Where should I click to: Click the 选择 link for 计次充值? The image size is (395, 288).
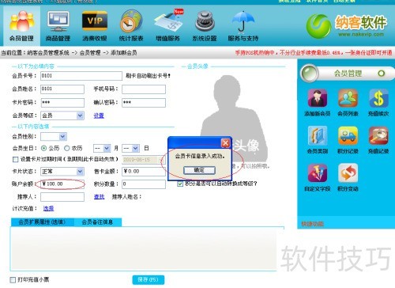tap(48, 208)
